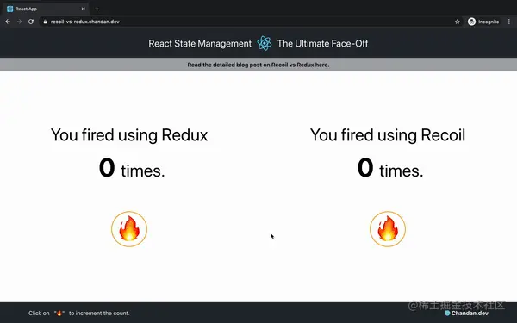Select the React App browser tab

pyautogui.click(x=46, y=9)
